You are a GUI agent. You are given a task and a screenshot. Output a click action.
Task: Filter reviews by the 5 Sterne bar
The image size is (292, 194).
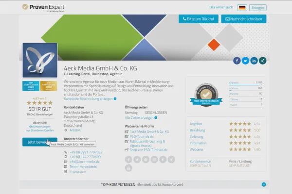pyautogui.click(x=246, y=83)
